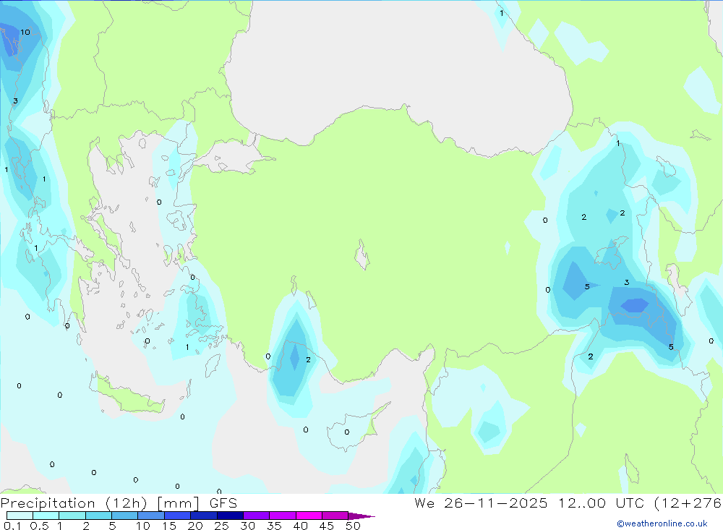The width and height of the screenshot is (723, 530).
Task: Click the 30–35 mm purple legend swatch
Action: coord(257,516)
